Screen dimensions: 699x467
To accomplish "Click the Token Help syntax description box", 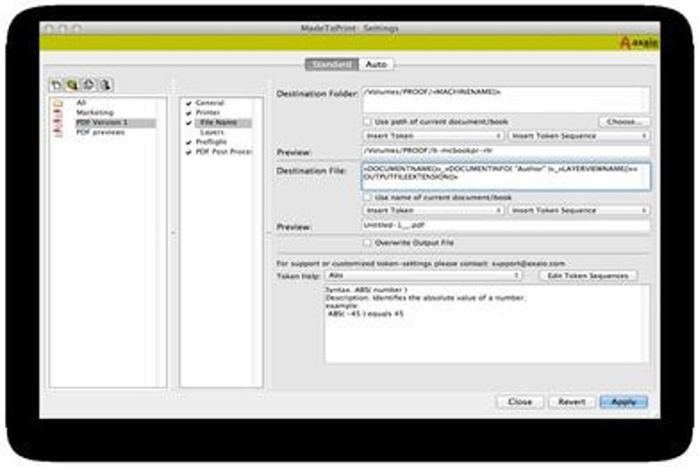I will tap(487, 324).
